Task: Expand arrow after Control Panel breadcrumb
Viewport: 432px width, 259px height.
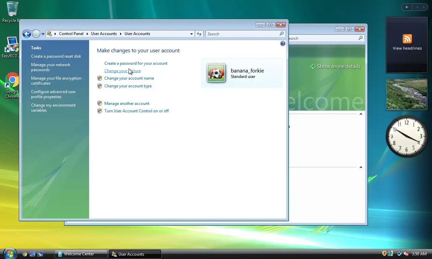Action: (87, 34)
